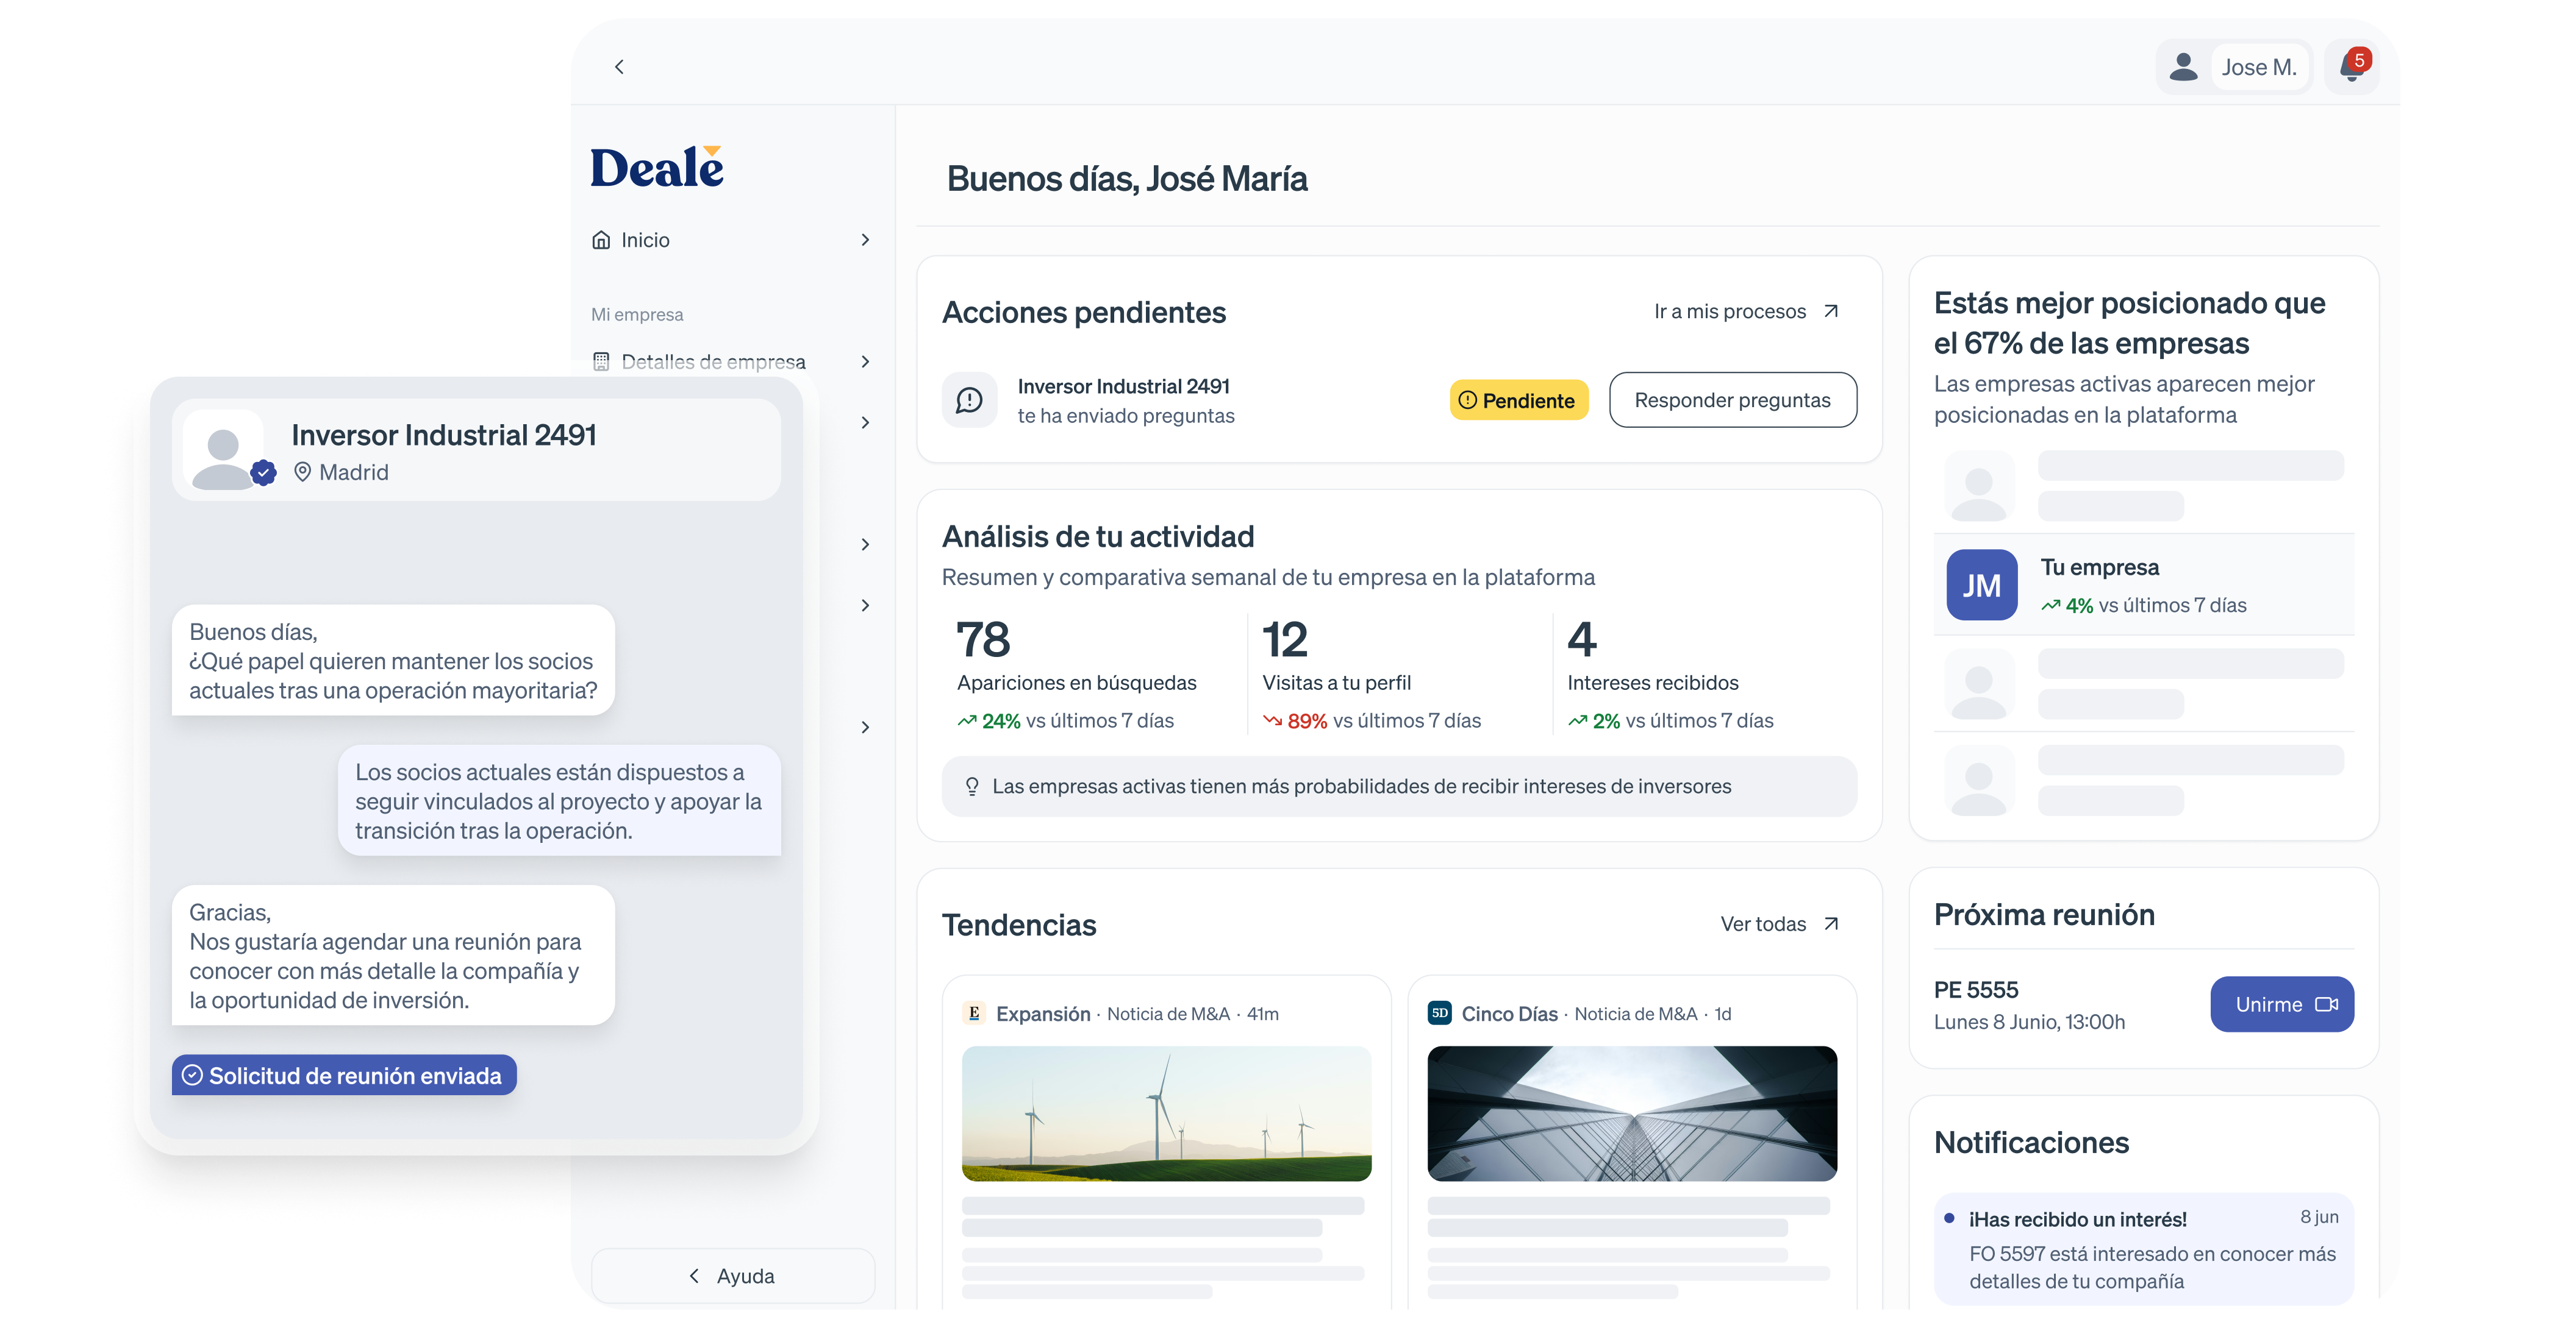The width and height of the screenshot is (2576, 1328).
Task: Expand the Inicio chevron
Action: tap(865, 240)
